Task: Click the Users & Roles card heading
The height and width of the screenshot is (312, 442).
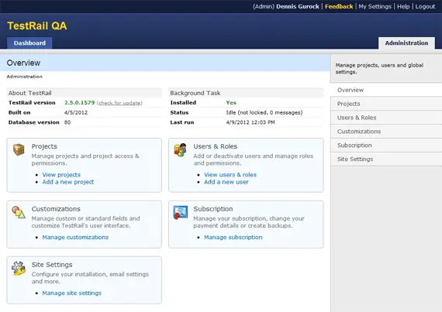Action: 215,146
